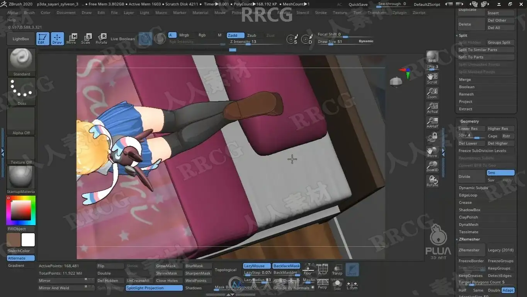Click the Rotate view icon below Zoom3D

[432, 181]
